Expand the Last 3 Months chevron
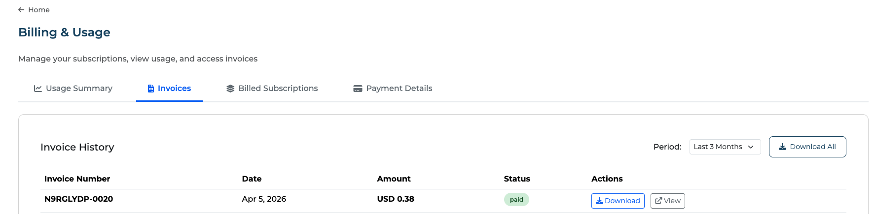This screenshot has width=875, height=214. [x=751, y=147]
